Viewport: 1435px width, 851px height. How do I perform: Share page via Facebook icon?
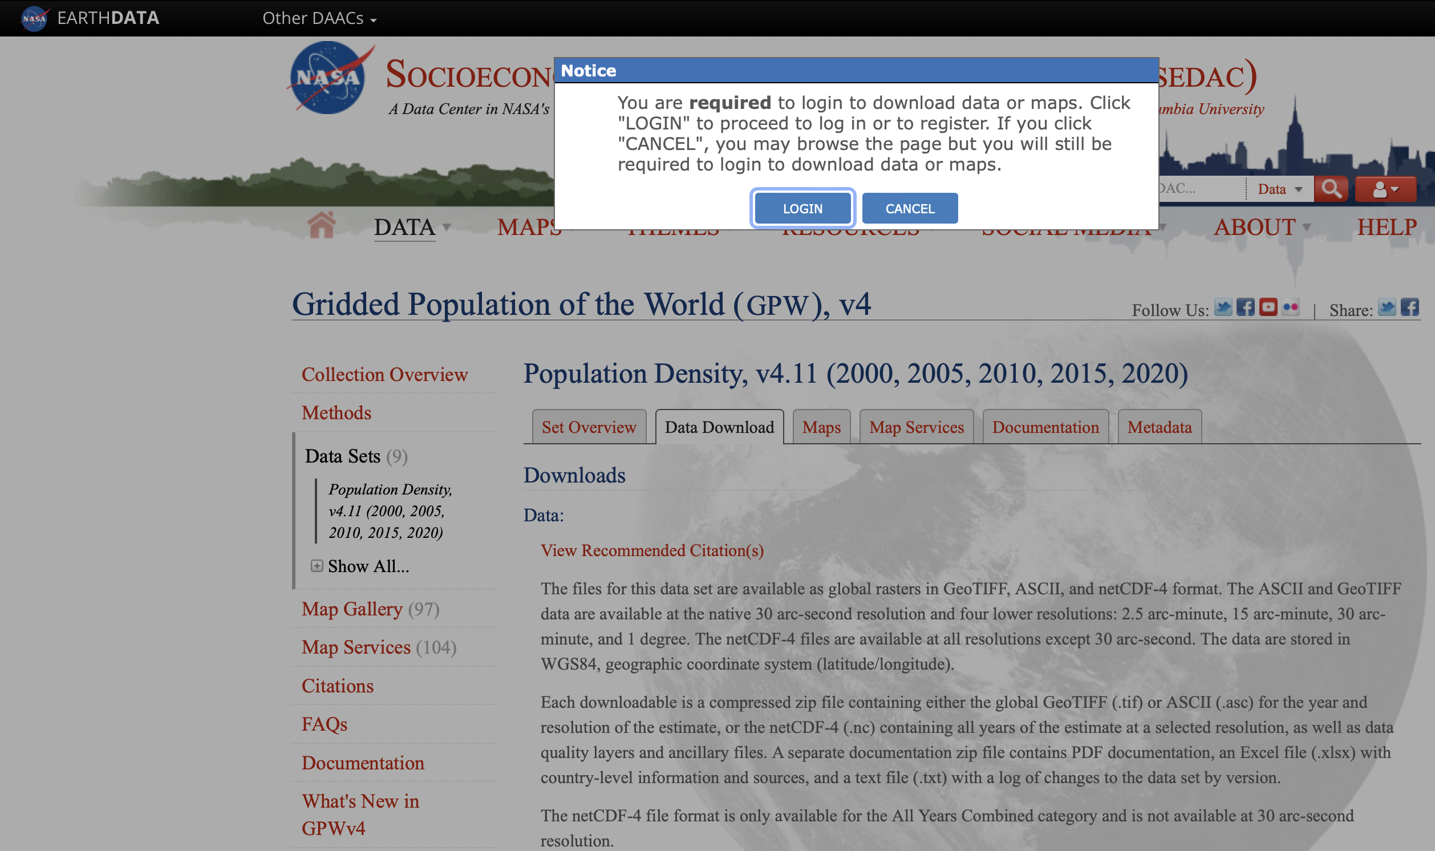[x=1409, y=308]
